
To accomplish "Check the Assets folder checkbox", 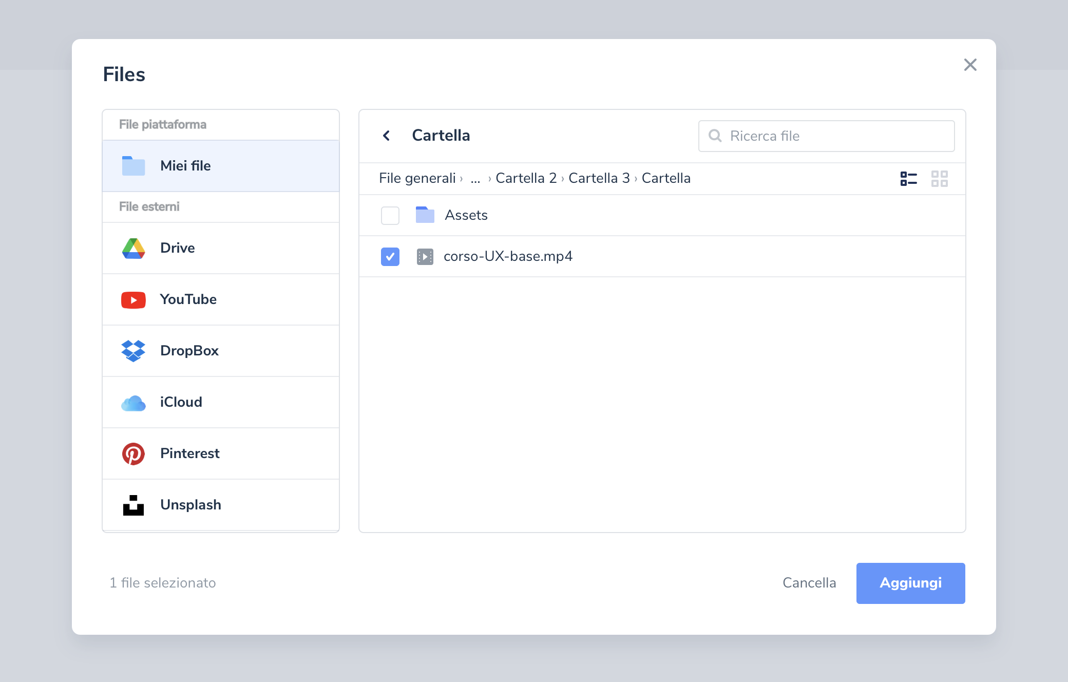I will pyautogui.click(x=390, y=216).
